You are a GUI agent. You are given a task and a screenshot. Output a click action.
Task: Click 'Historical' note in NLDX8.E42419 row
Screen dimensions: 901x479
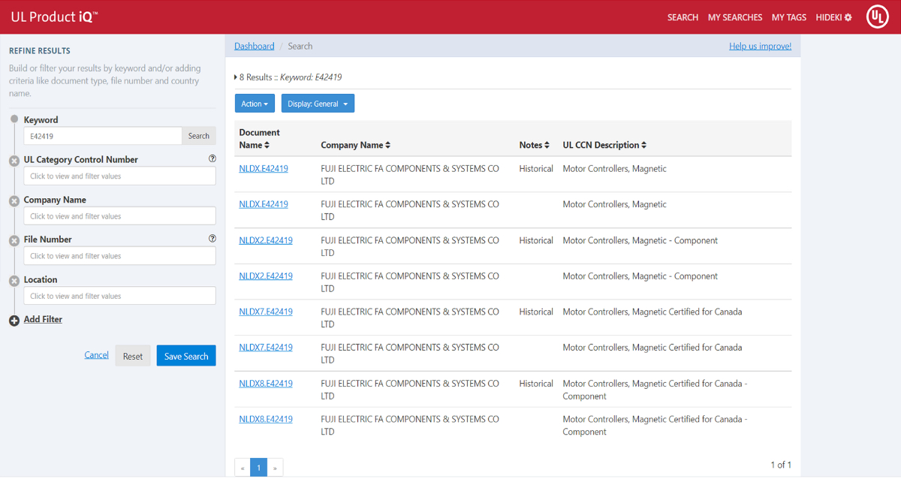click(x=536, y=384)
